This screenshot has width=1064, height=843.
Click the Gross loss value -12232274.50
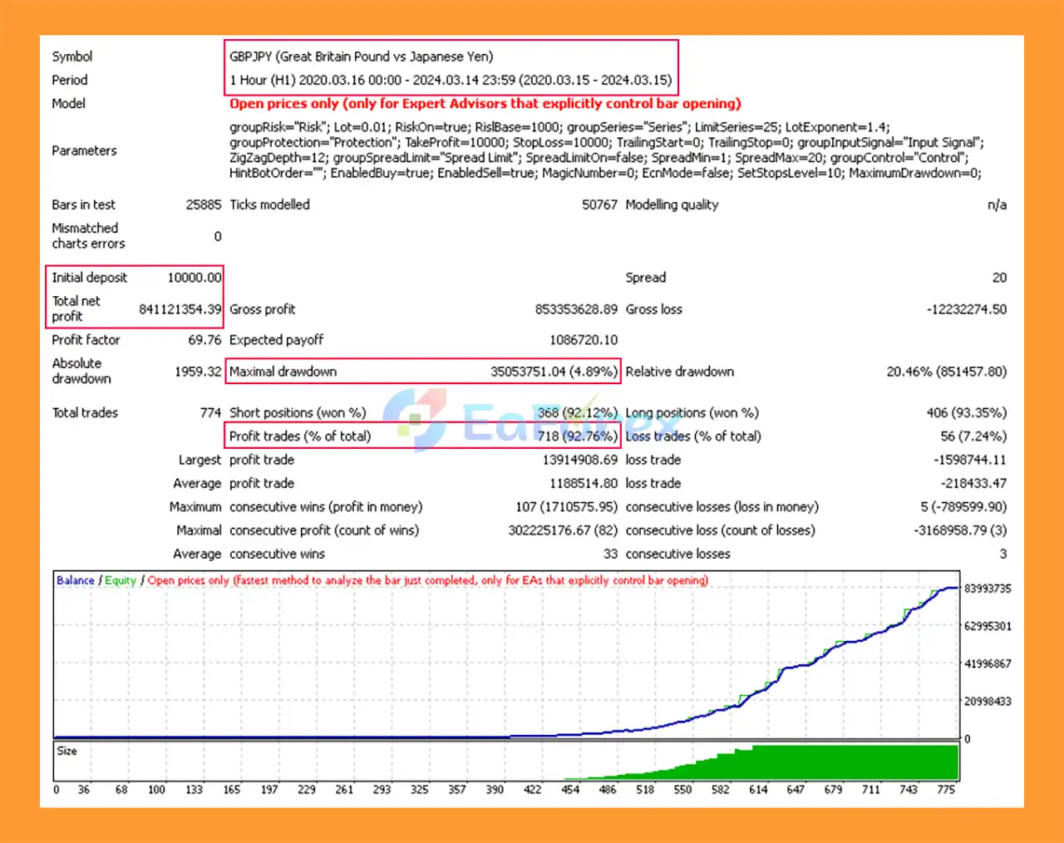[x=966, y=309]
